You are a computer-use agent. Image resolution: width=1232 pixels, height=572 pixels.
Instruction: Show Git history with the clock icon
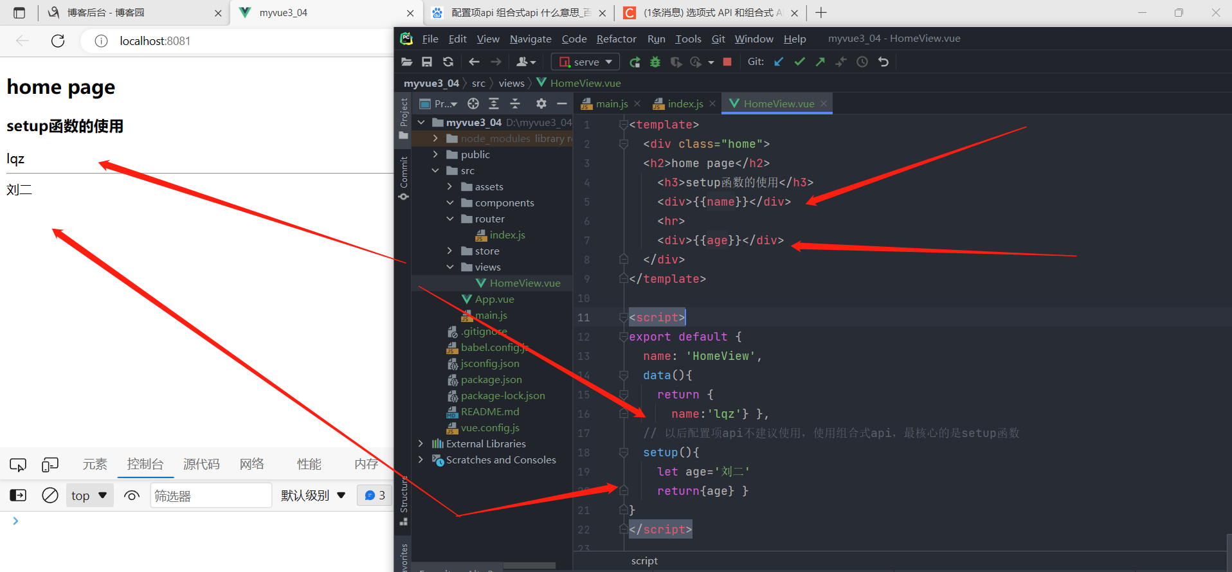pyautogui.click(x=862, y=62)
